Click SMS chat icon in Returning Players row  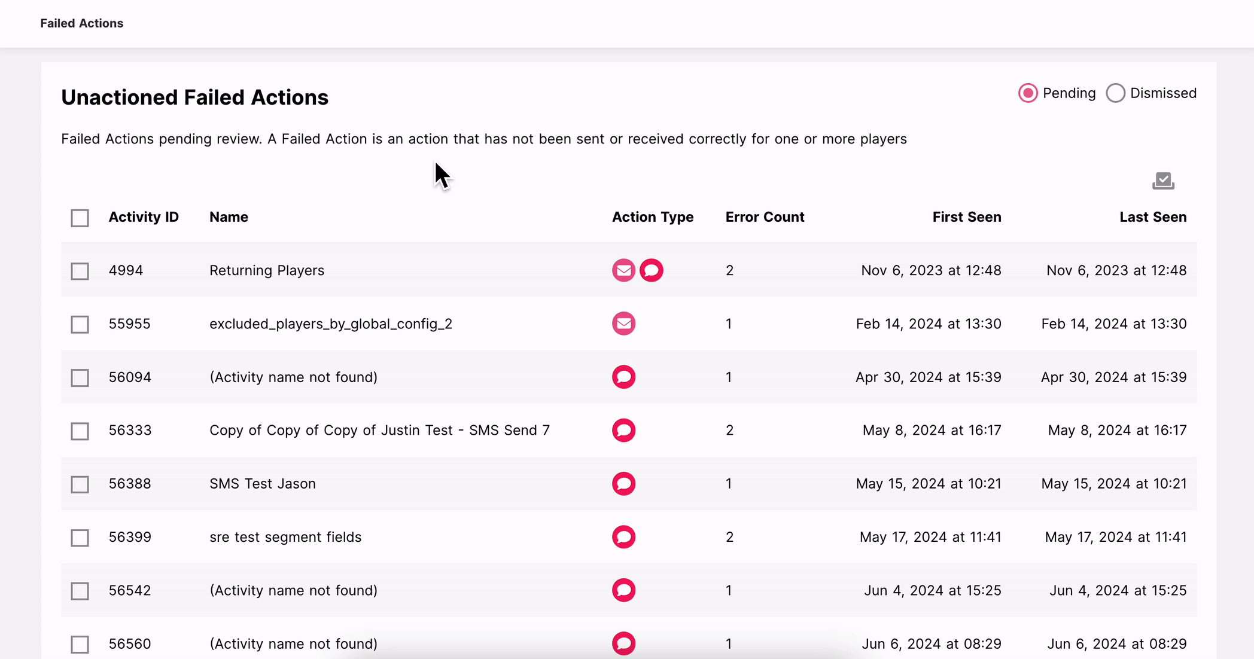[x=651, y=270]
